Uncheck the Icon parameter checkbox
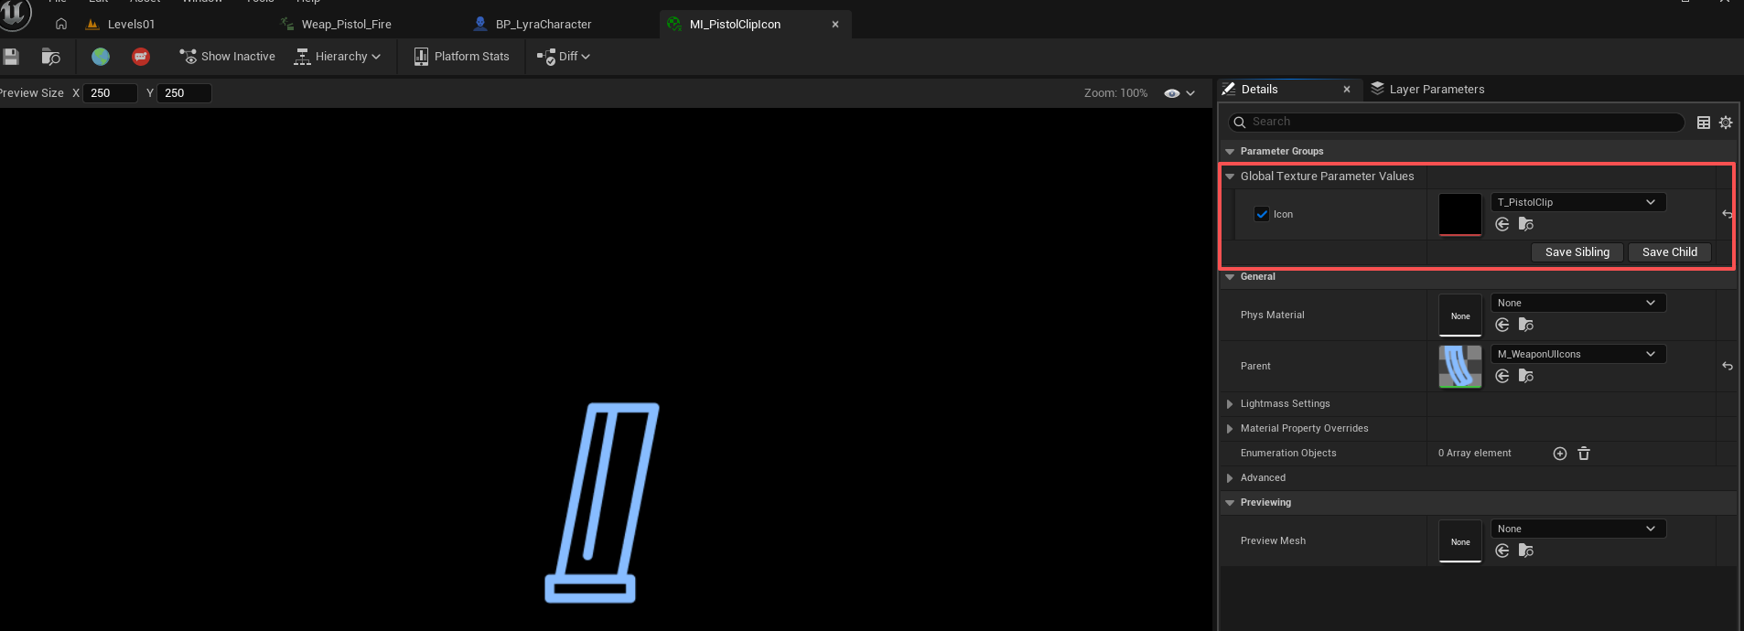 click(x=1262, y=214)
